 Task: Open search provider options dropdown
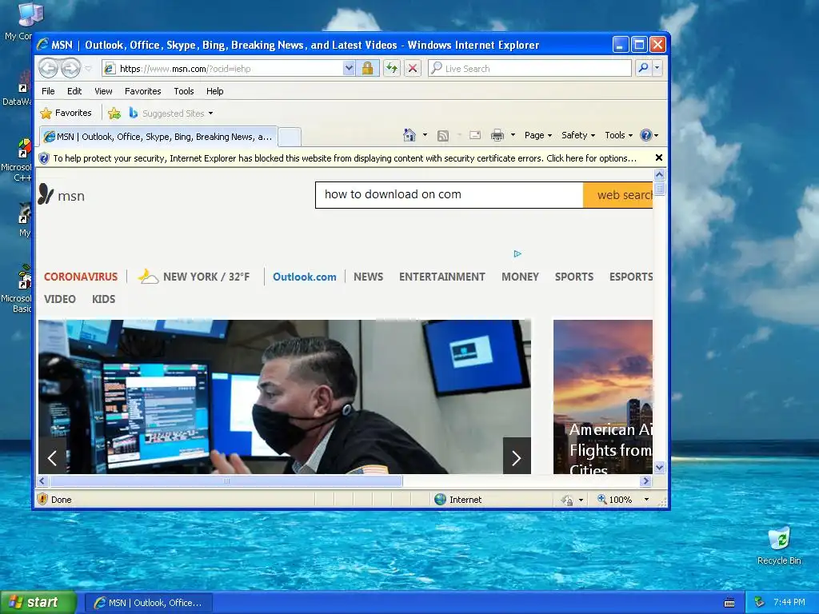[x=657, y=69]
